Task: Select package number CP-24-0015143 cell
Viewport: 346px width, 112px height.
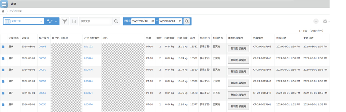Action: pyautogui.click(x=262, y=81)
